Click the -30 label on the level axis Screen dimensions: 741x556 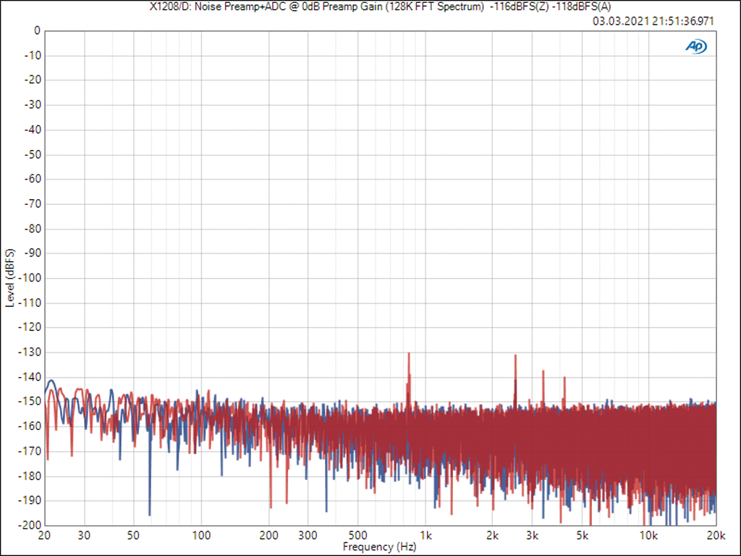(x=33, y=105)
